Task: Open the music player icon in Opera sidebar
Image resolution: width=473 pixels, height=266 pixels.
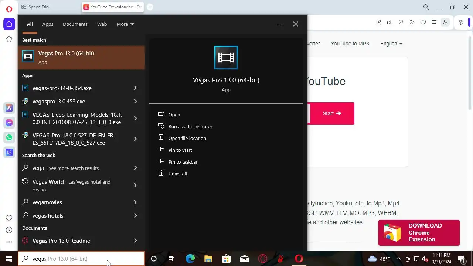Action: [9, 152]
